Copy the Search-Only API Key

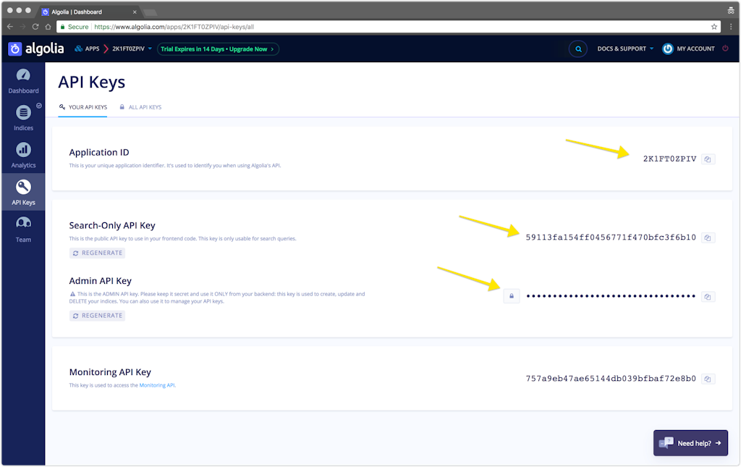[x=708, y=237]
